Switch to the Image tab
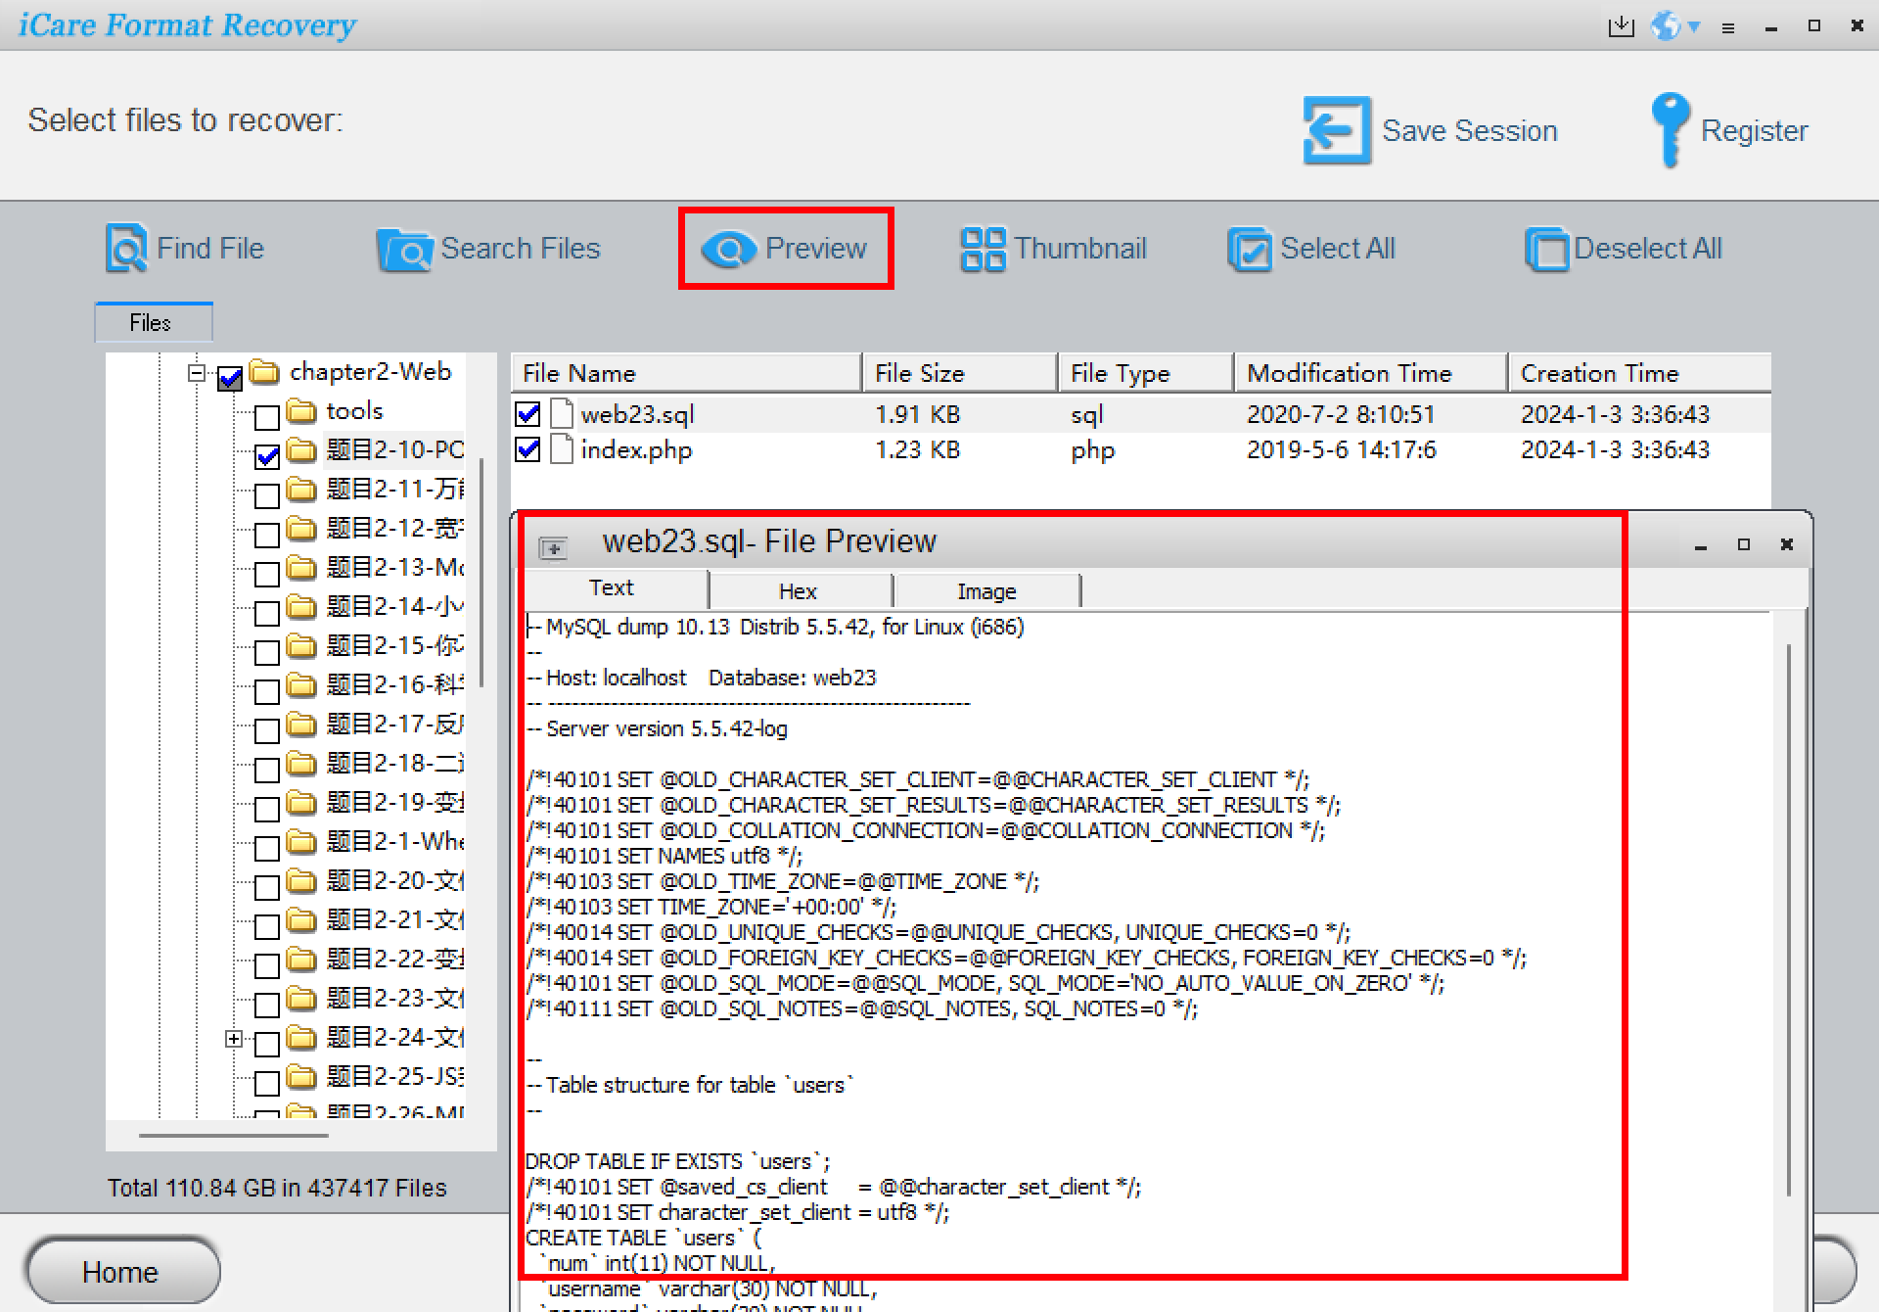 pyautogui.click(x=986, y=588)
